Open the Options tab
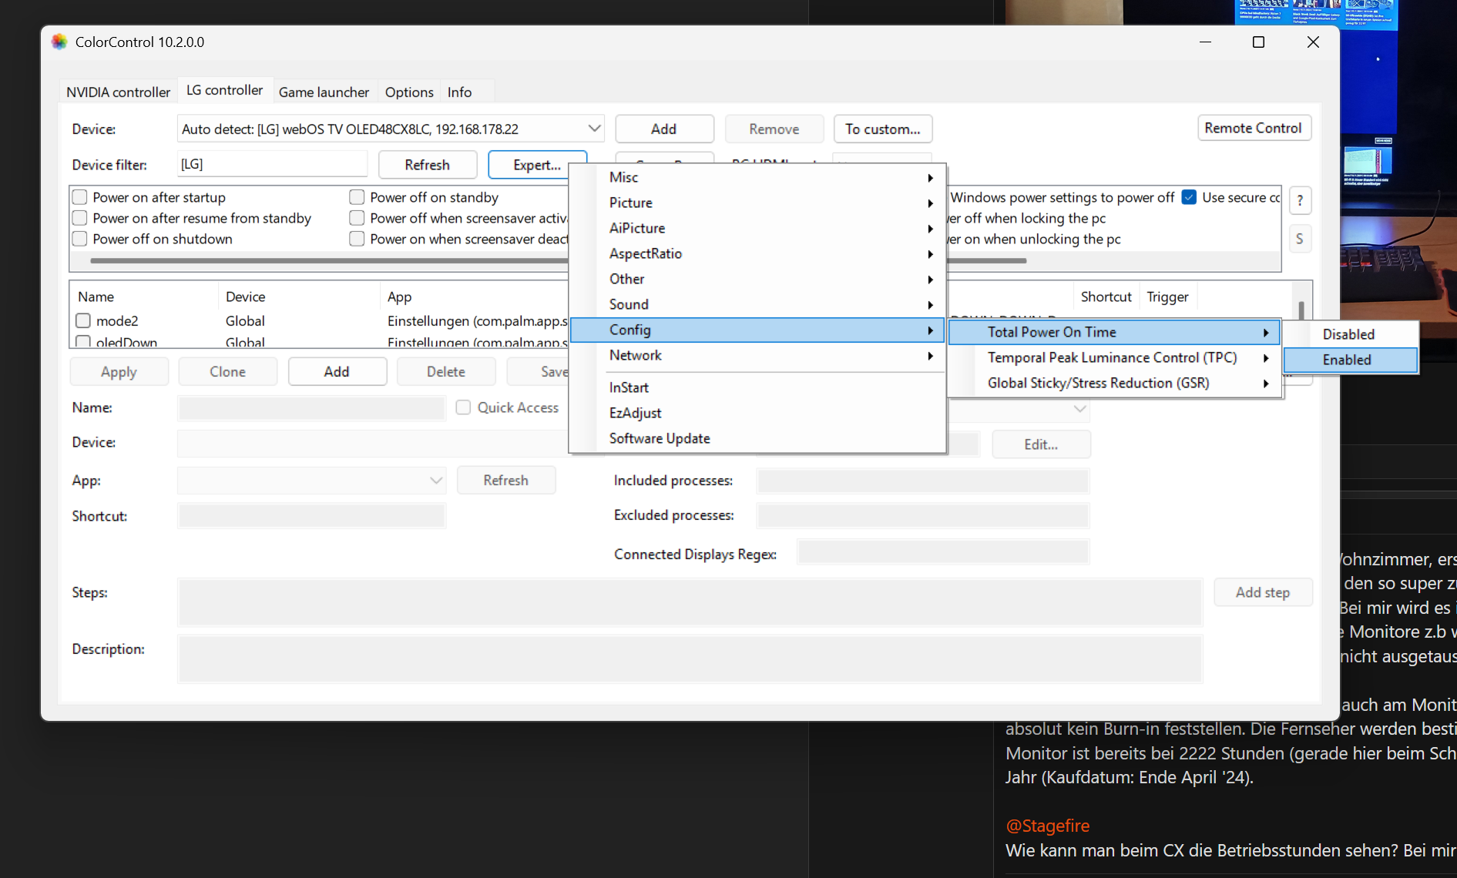 point(408,91)
